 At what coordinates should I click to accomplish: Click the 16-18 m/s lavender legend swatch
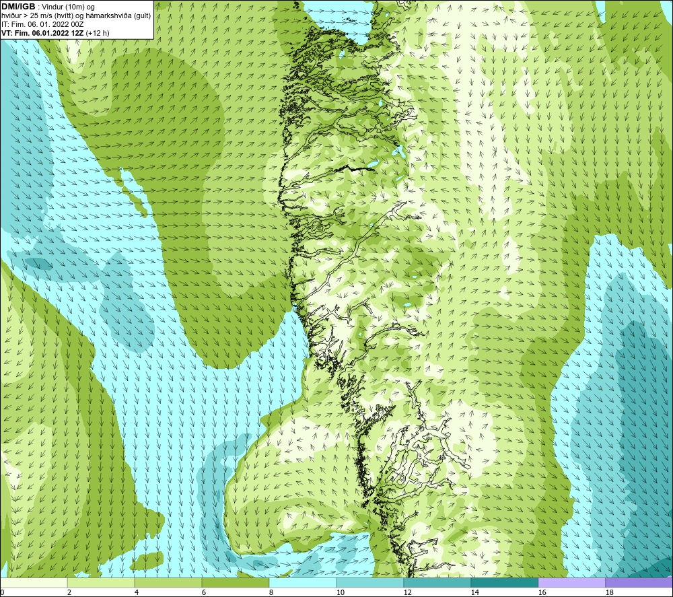tap(572, 582)
